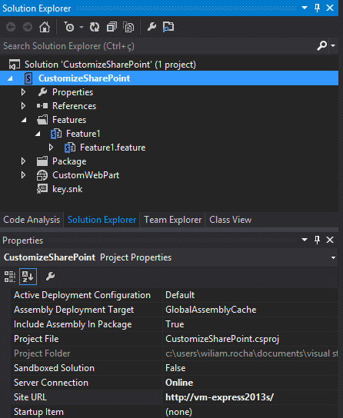The image size is (343, 418).
Task: Click the Collapse All icon
Action: tap(112, 27)
